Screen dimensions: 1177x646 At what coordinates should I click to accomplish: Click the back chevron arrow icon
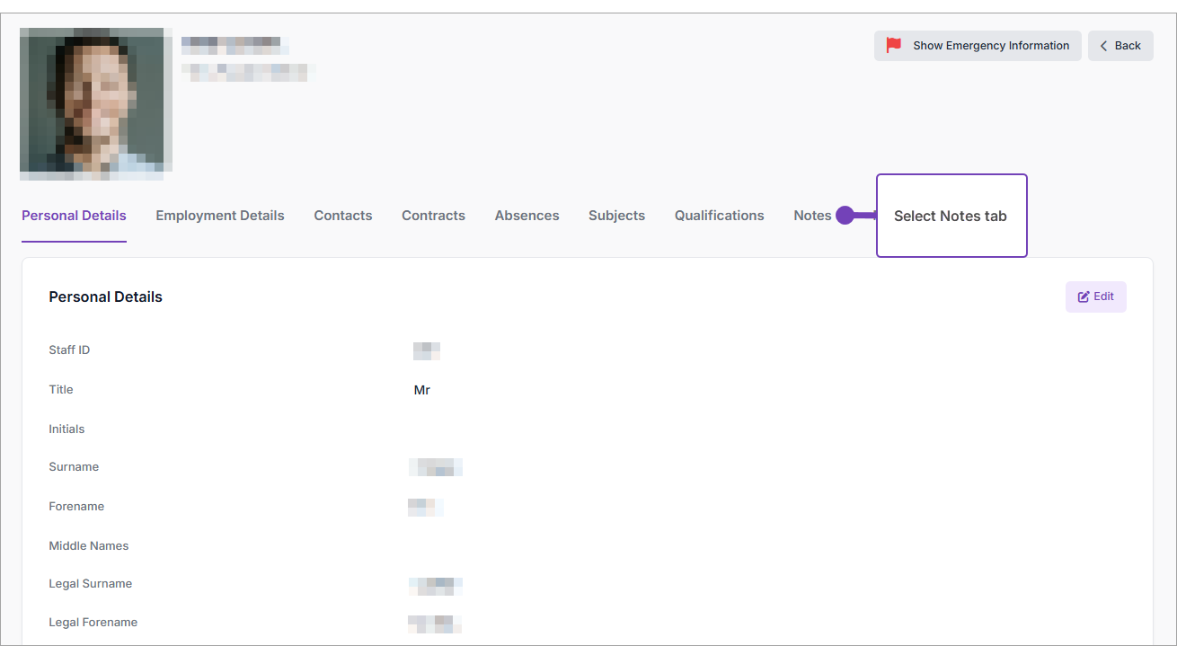click(x=1103, y=45)
